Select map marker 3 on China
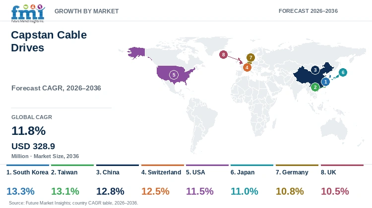Screen dimensions: 372x208 (x=315, y=70)
